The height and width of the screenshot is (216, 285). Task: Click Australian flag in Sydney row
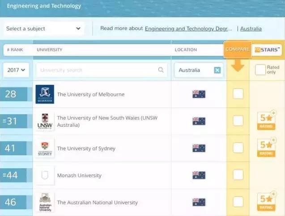[x=199, y=148]
